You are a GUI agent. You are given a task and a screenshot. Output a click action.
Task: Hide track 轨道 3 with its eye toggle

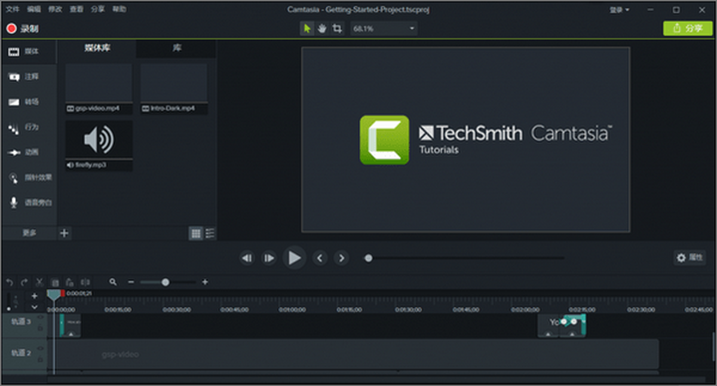[x=41, y=317]
